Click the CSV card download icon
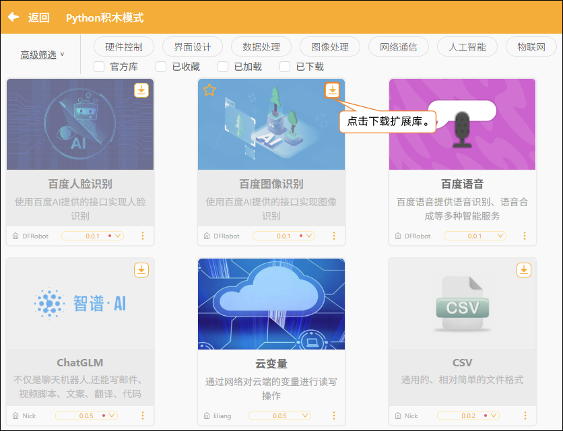The width and height of the screenshot is (563, 431). [524, 270]
